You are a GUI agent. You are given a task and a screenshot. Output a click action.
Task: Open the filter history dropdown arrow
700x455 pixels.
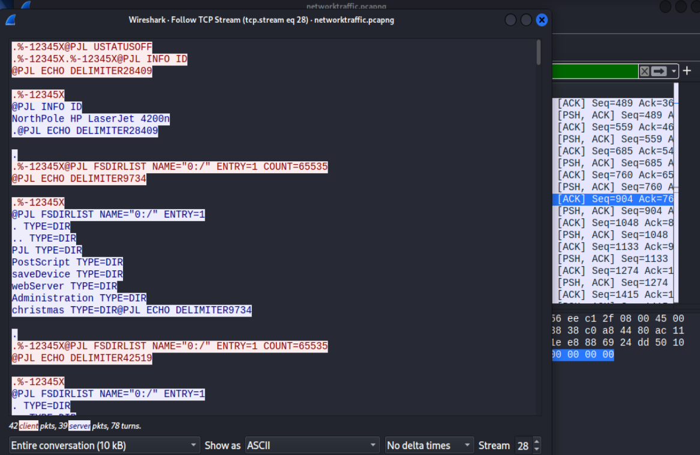(674, 71)
